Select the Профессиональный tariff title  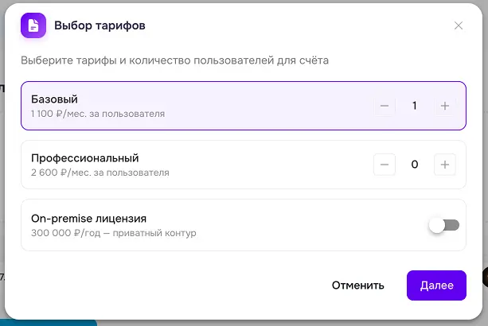85,158
